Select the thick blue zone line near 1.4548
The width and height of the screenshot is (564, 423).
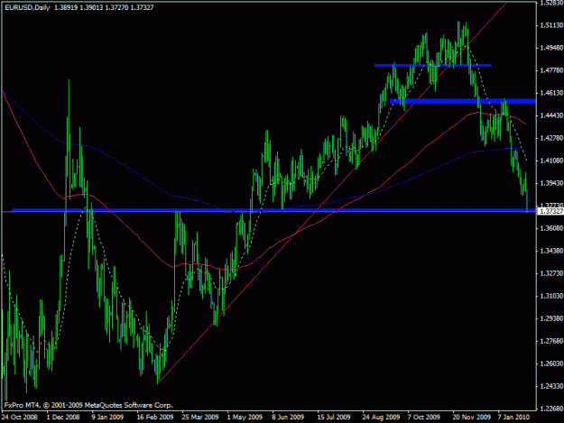click(x=463, y=101)
